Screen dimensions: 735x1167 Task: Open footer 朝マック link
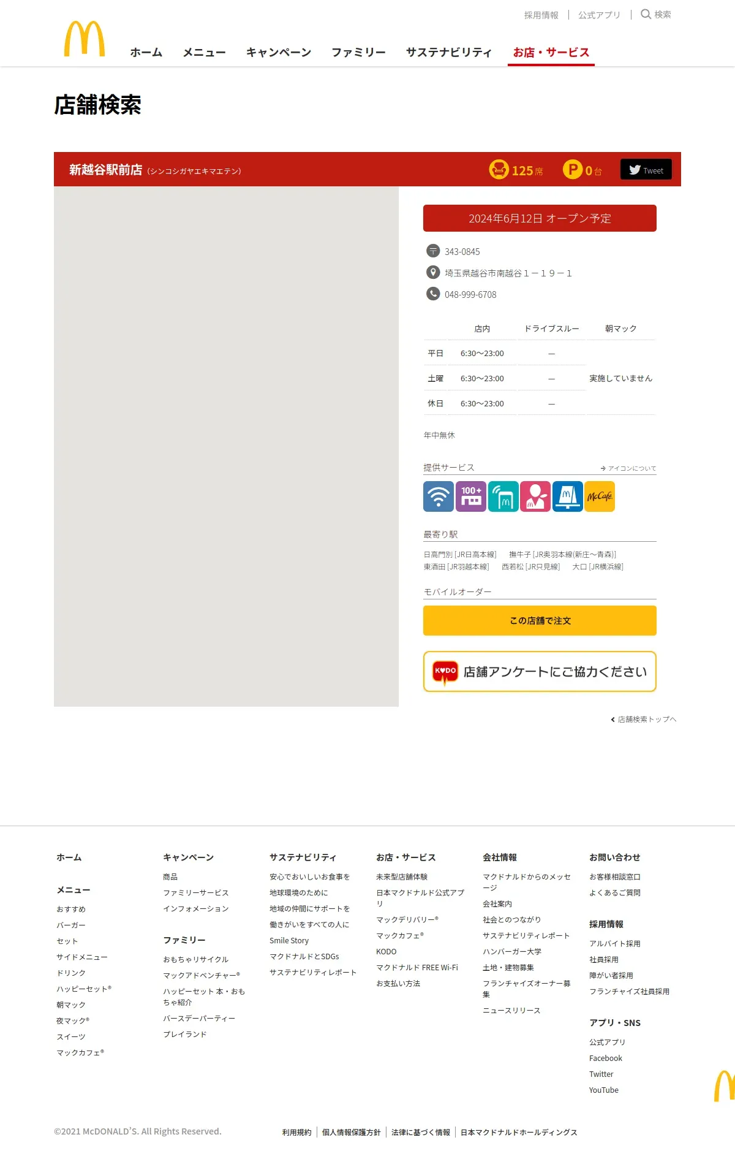coord(71,1005)
